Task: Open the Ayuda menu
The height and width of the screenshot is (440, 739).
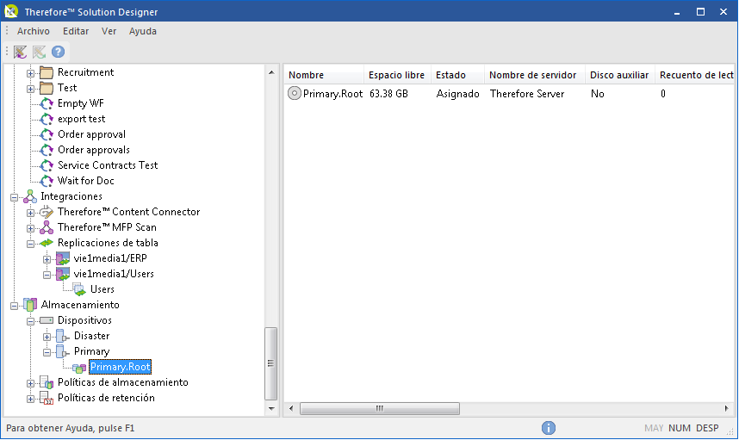Action: 143,31
